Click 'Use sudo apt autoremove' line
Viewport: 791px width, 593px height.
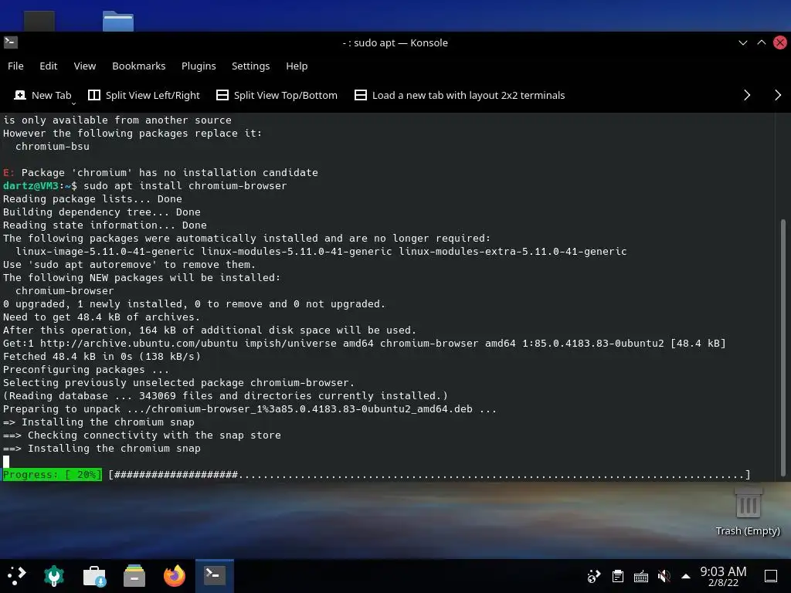[129, 265]
